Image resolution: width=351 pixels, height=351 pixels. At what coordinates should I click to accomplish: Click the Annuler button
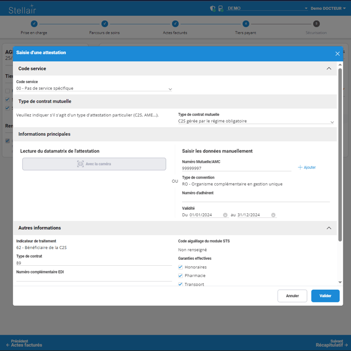tap(292, 296)
